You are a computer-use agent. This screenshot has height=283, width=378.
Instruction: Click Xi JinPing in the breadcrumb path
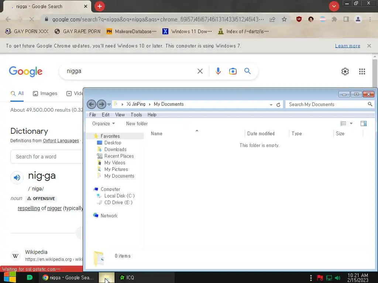[136, 104]
